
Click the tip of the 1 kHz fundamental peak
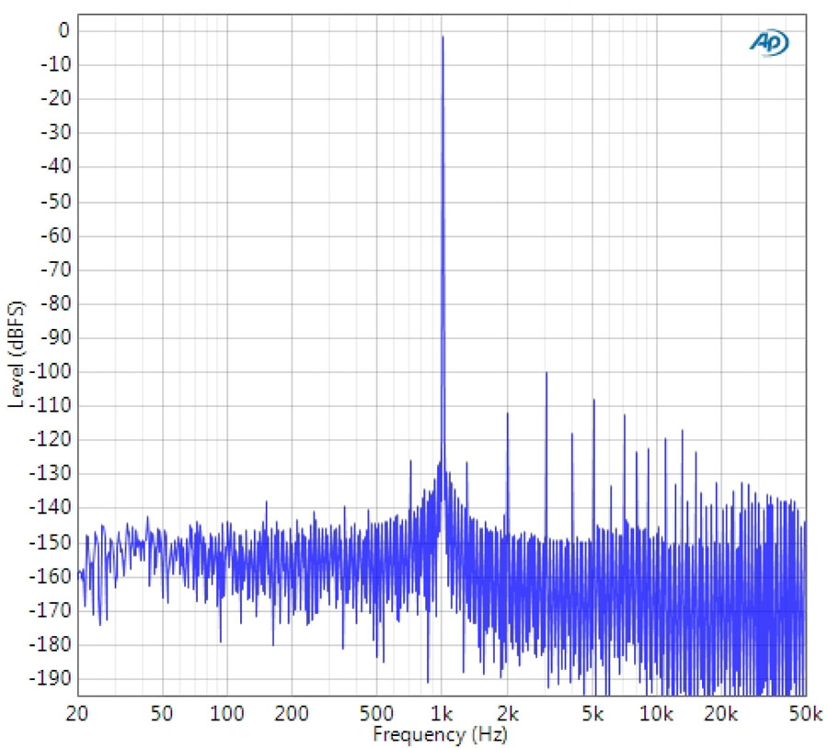(x=443, y=37)
